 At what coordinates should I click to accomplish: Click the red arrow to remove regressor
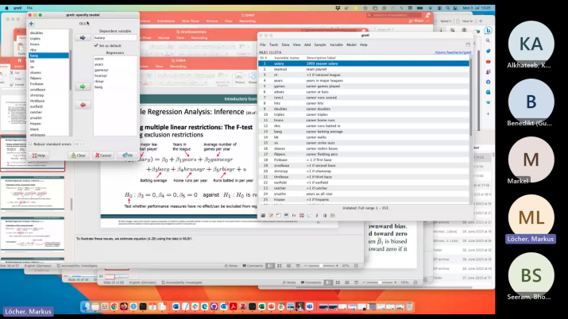pyautogui.click(x=83, y=105)
